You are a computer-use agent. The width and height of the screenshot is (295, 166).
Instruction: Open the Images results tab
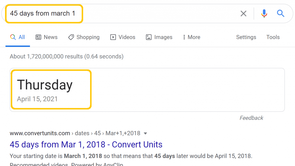(x=163, y=37)
